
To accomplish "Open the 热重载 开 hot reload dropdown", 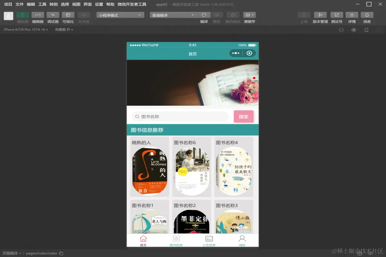I will point(64,30).
